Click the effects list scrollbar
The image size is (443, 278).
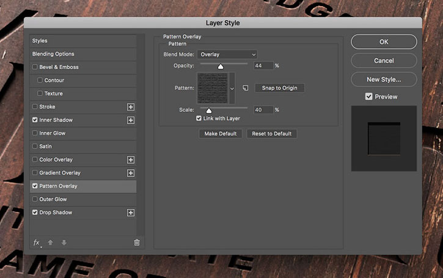tap(141, 135)
